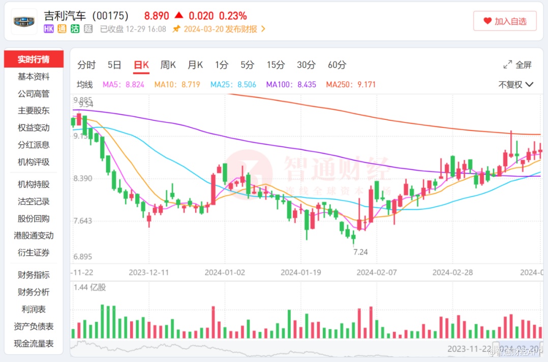Screen dimensions: 548x362
Task: Click the 加入自选 watchlist button
Action: pyautogui.click(x=504, y=21)
